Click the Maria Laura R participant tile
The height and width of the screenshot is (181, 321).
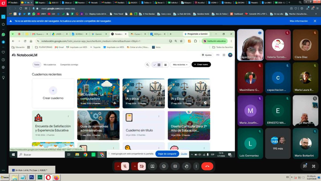click(305, 78)
